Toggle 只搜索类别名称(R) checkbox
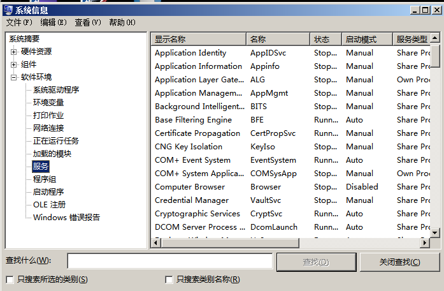 (x=169, y=280)
